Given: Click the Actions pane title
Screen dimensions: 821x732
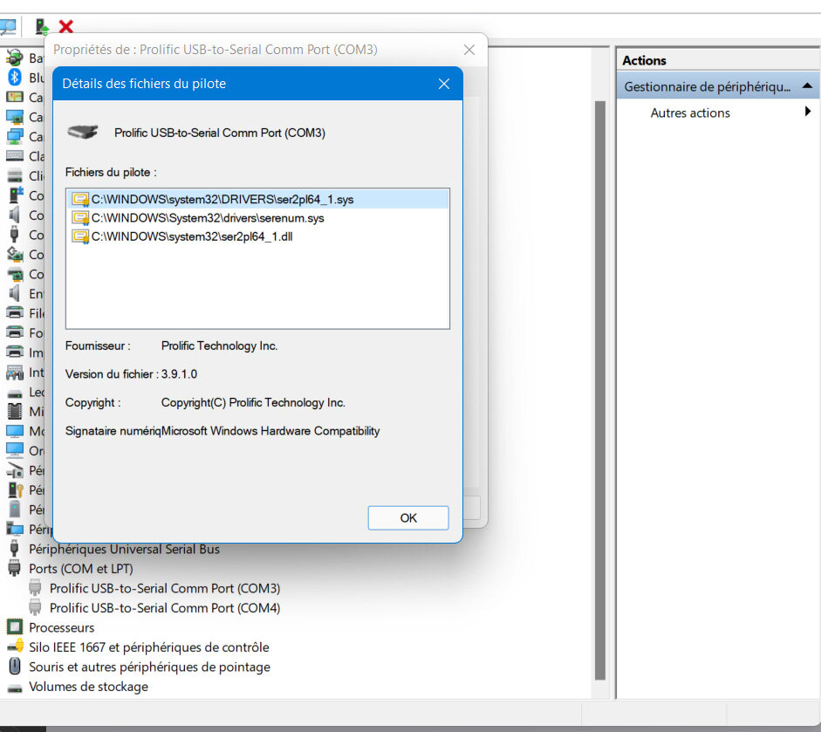Looking at the screenshot, I should pyautogui.click(x=644, y=60).
